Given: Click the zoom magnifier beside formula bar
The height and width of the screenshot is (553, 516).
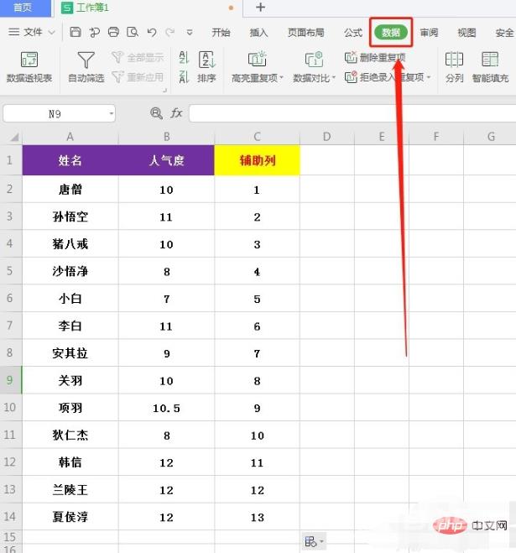Looking at the screenshot, I should [x=156, y=113].
